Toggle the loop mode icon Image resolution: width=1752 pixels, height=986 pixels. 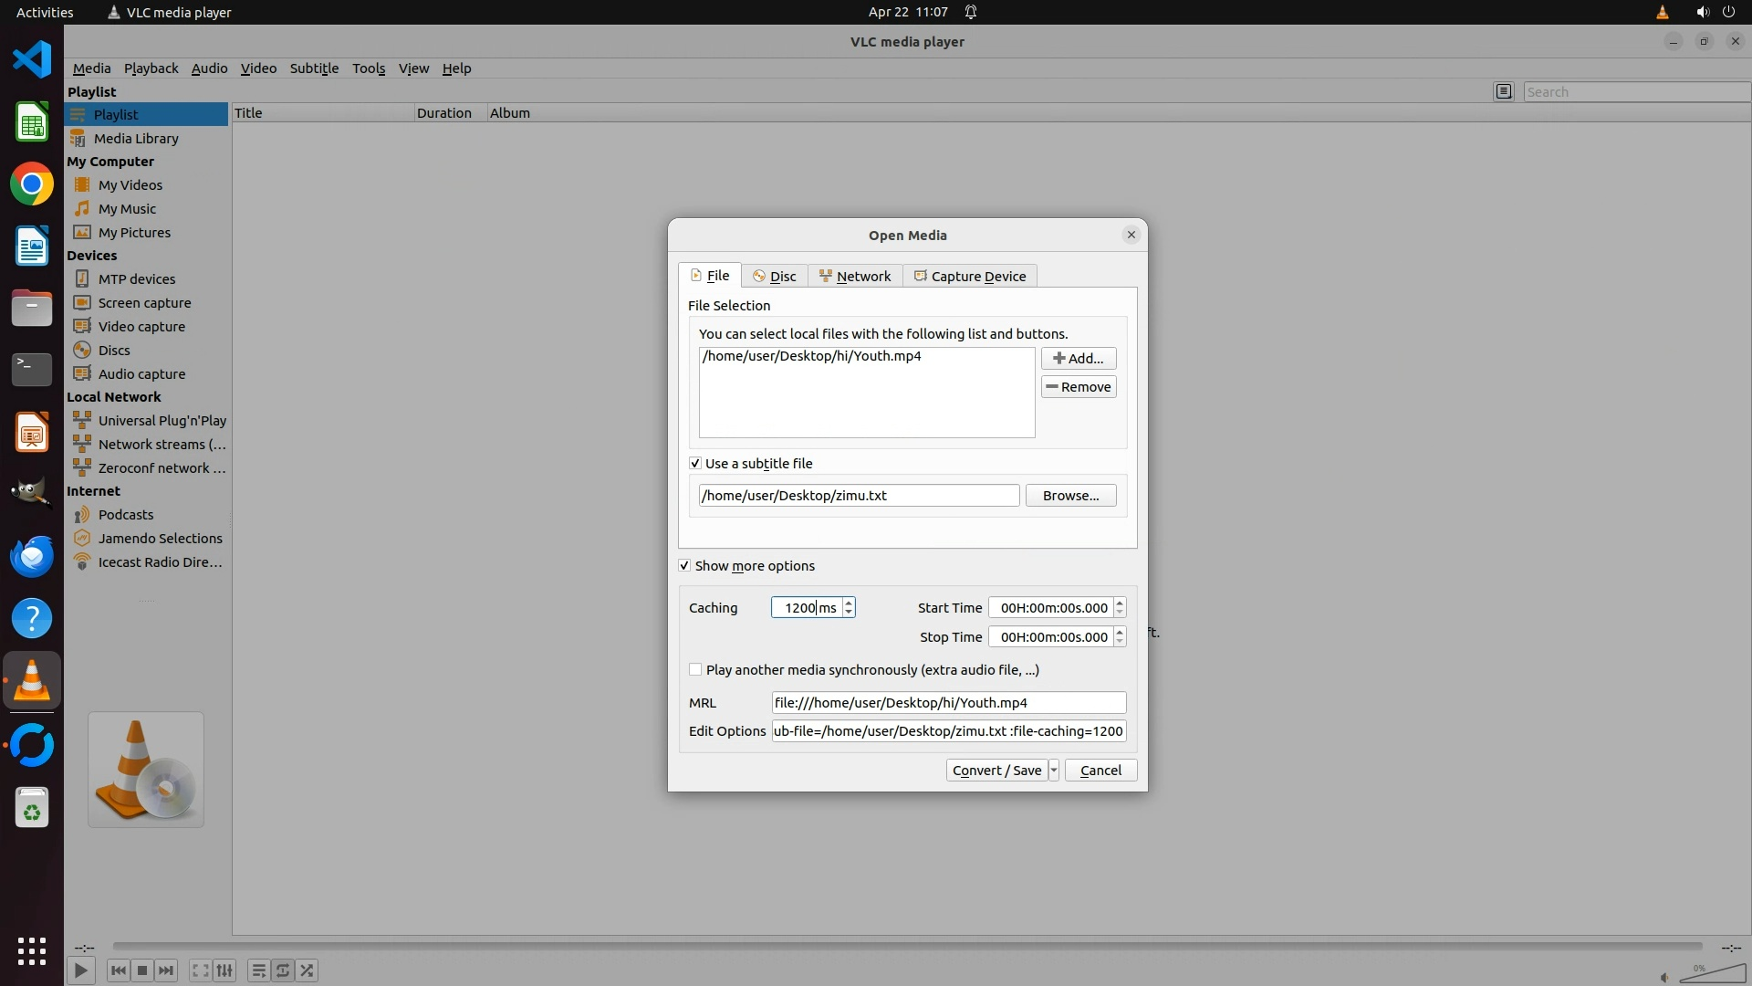[283, 970]
